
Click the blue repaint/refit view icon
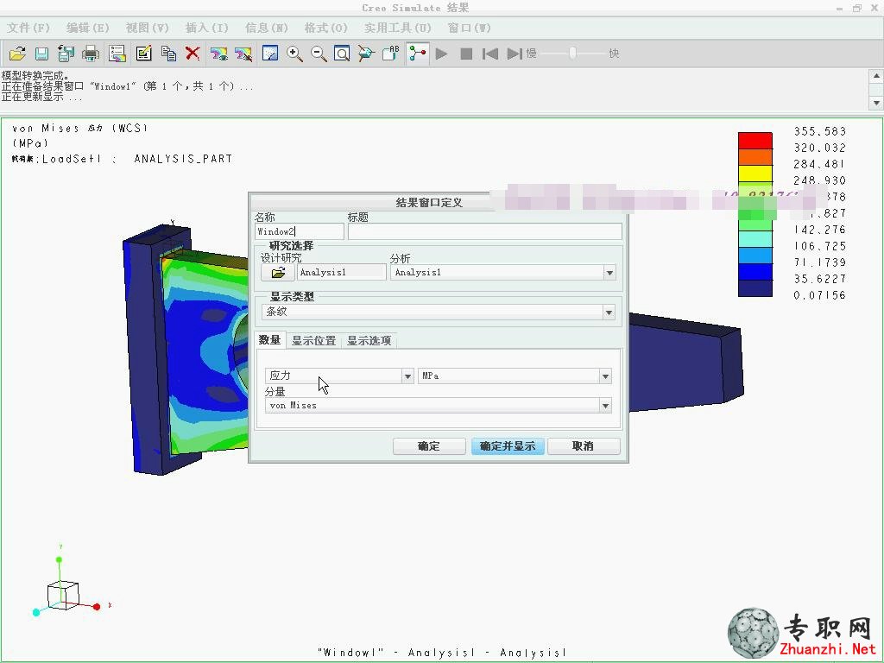tap(270, 54)
